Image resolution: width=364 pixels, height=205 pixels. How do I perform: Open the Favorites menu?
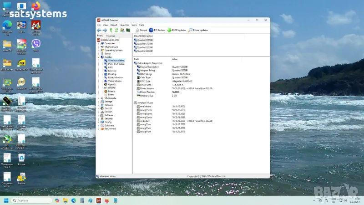pos(124,25)
